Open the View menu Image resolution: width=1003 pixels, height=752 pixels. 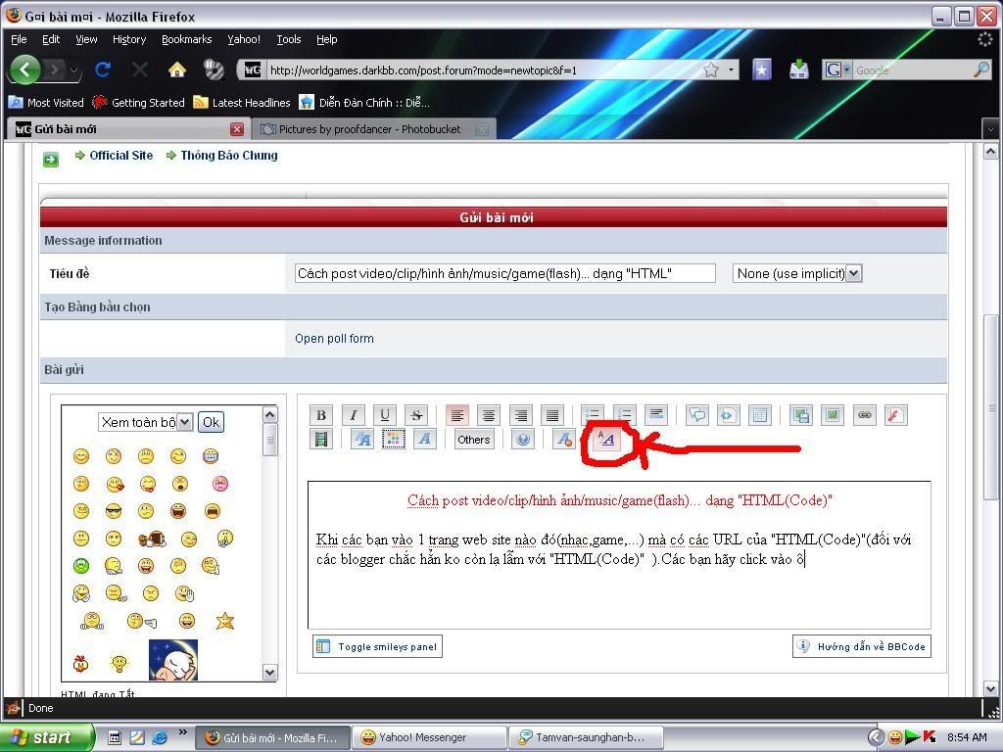pos(86,39)
